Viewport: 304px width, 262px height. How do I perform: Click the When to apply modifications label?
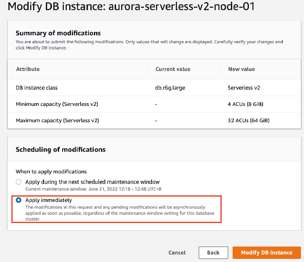pyautogui.click(x=51, y=172)
